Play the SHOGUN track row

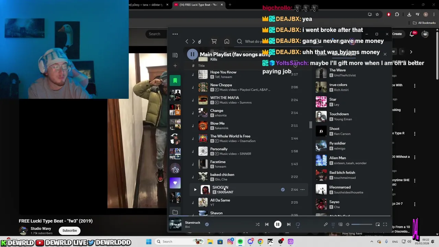pos(195,190)
